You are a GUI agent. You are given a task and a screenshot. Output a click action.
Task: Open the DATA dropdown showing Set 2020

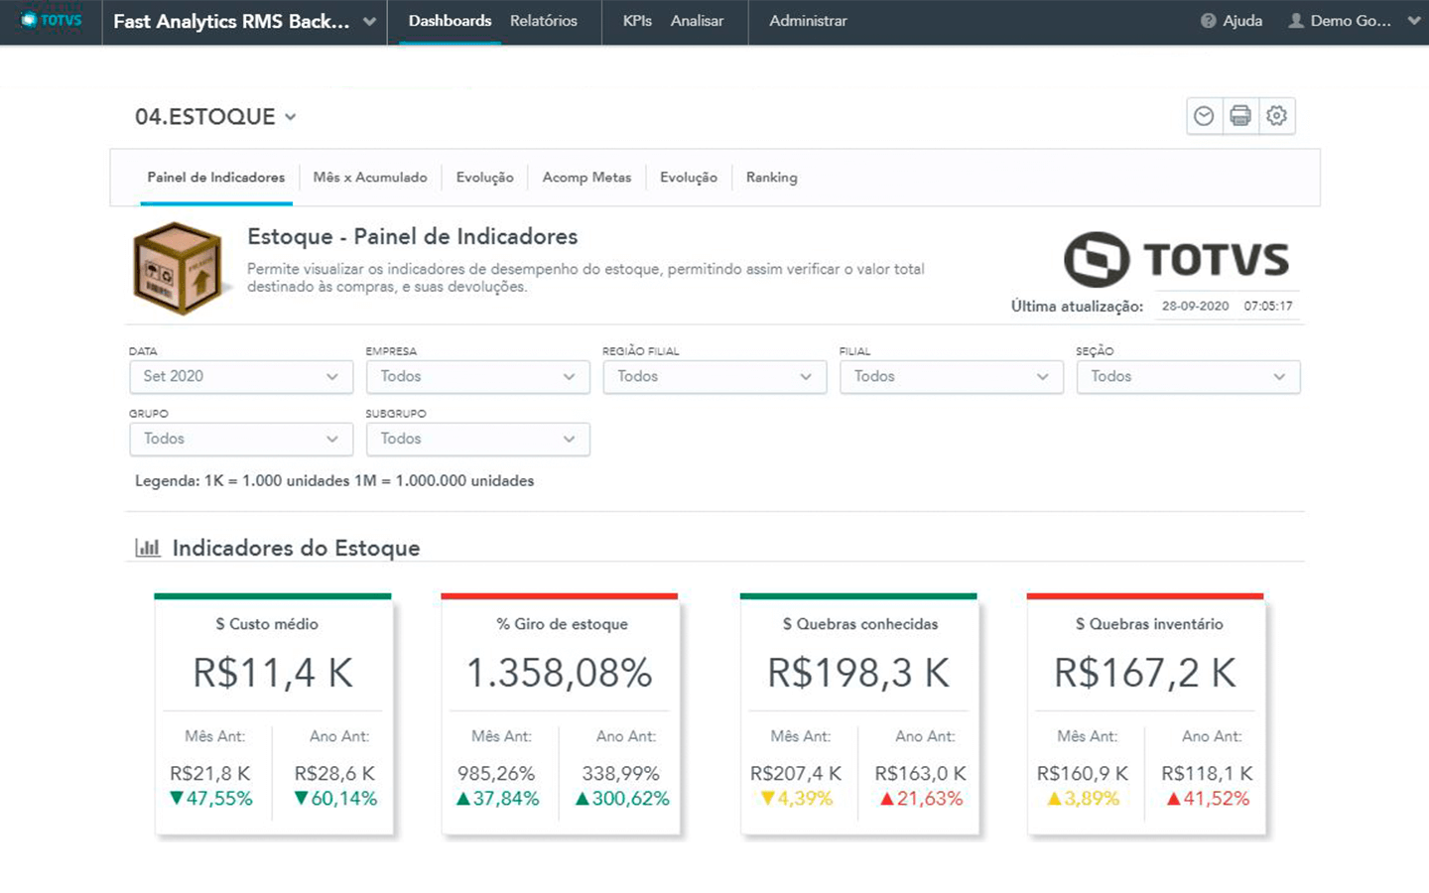[240, 377]
